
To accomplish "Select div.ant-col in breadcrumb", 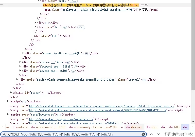I will [x=20, y=127].
